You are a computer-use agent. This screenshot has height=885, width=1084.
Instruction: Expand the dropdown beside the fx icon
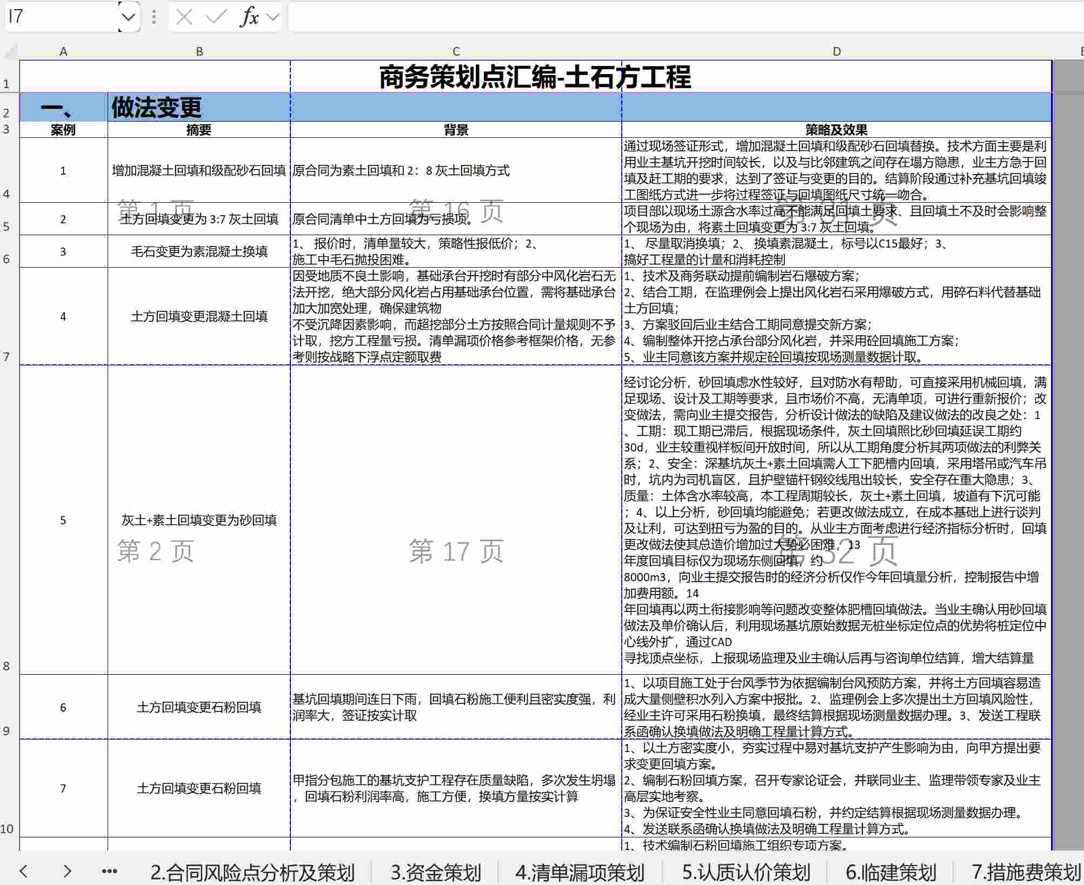click(273, 17)
